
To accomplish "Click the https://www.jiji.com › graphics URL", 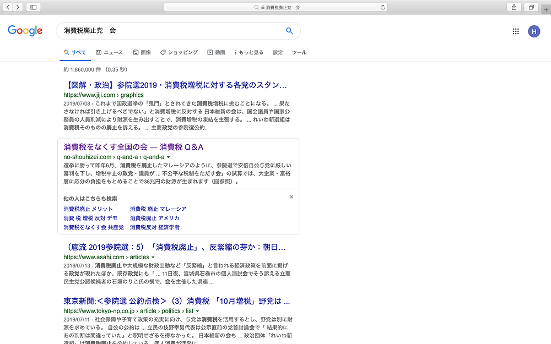I will coord(104,95).
